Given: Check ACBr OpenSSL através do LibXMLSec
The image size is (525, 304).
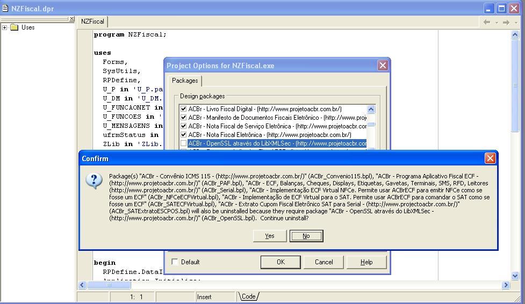Looking at the screenshot, I should click(x=183, y=143).
